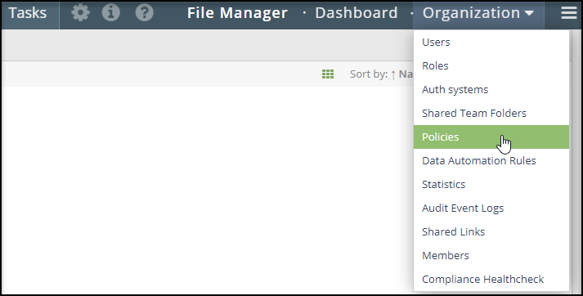Collapse the Organization dropdown
This screenshot has height=296, width=583.
click(478, 13)
